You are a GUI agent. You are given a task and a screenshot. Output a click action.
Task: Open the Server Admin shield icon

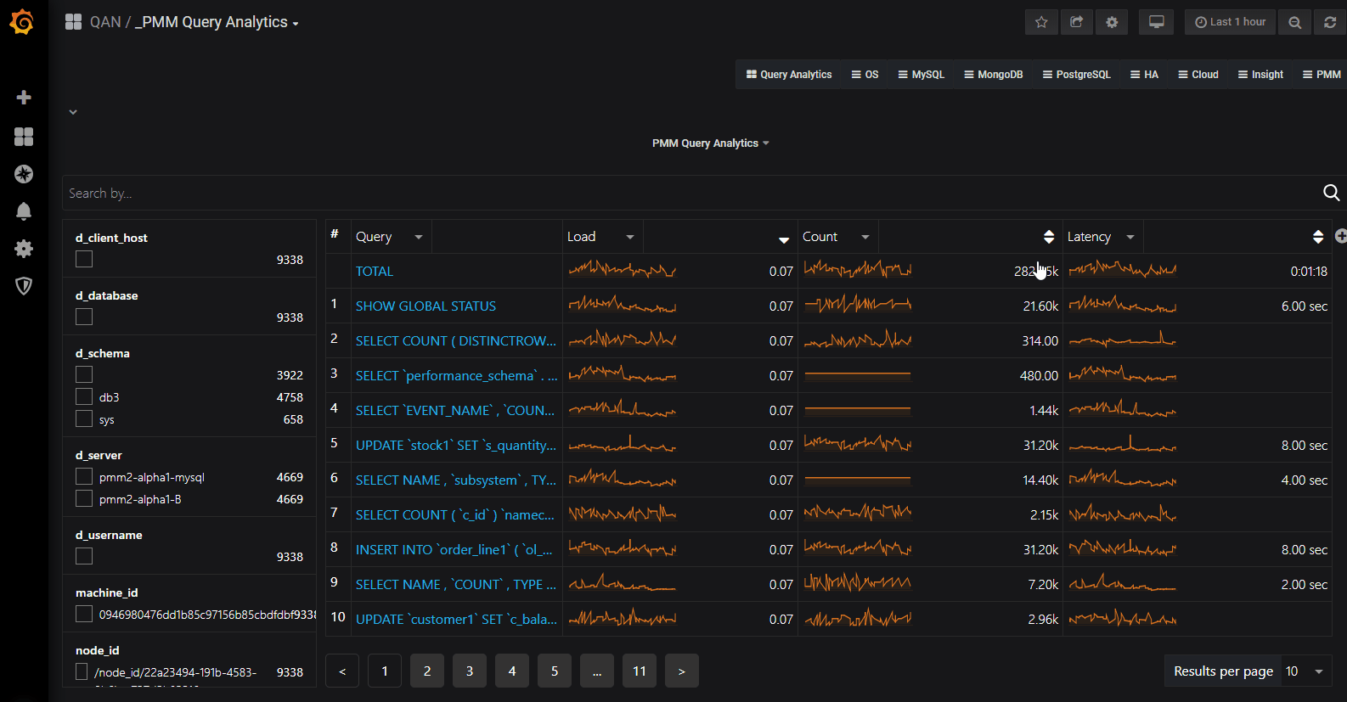pyautogui.click(x=24, y=286)
